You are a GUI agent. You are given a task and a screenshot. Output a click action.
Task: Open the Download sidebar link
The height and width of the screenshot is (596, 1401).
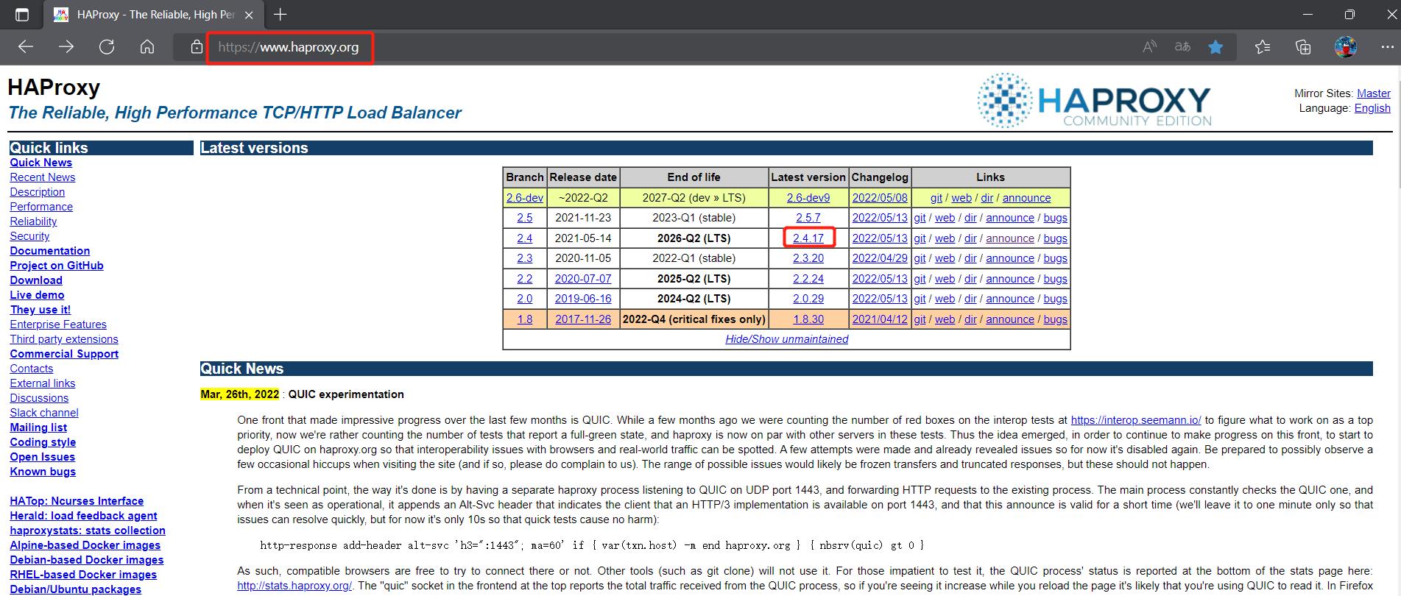pyautogui.click(x=36, y=280)
